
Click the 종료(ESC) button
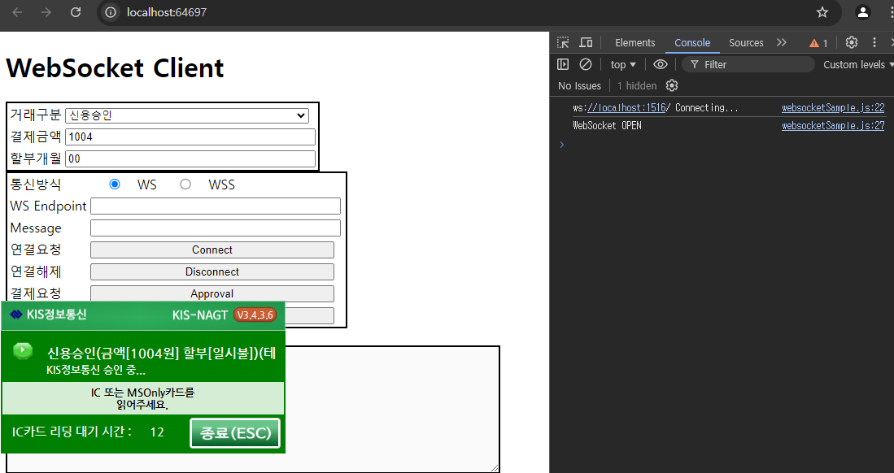click(235, 433)
